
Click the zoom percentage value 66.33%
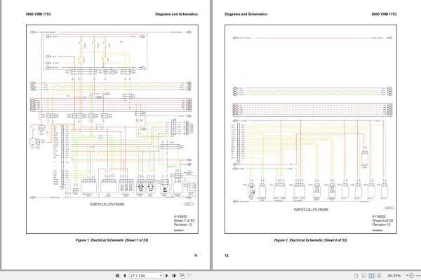tap(394, 275)
